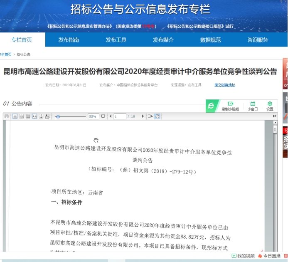Switch to thumbnail grid page view
This screenshot has width=288, height=262.
coord(28,116)
